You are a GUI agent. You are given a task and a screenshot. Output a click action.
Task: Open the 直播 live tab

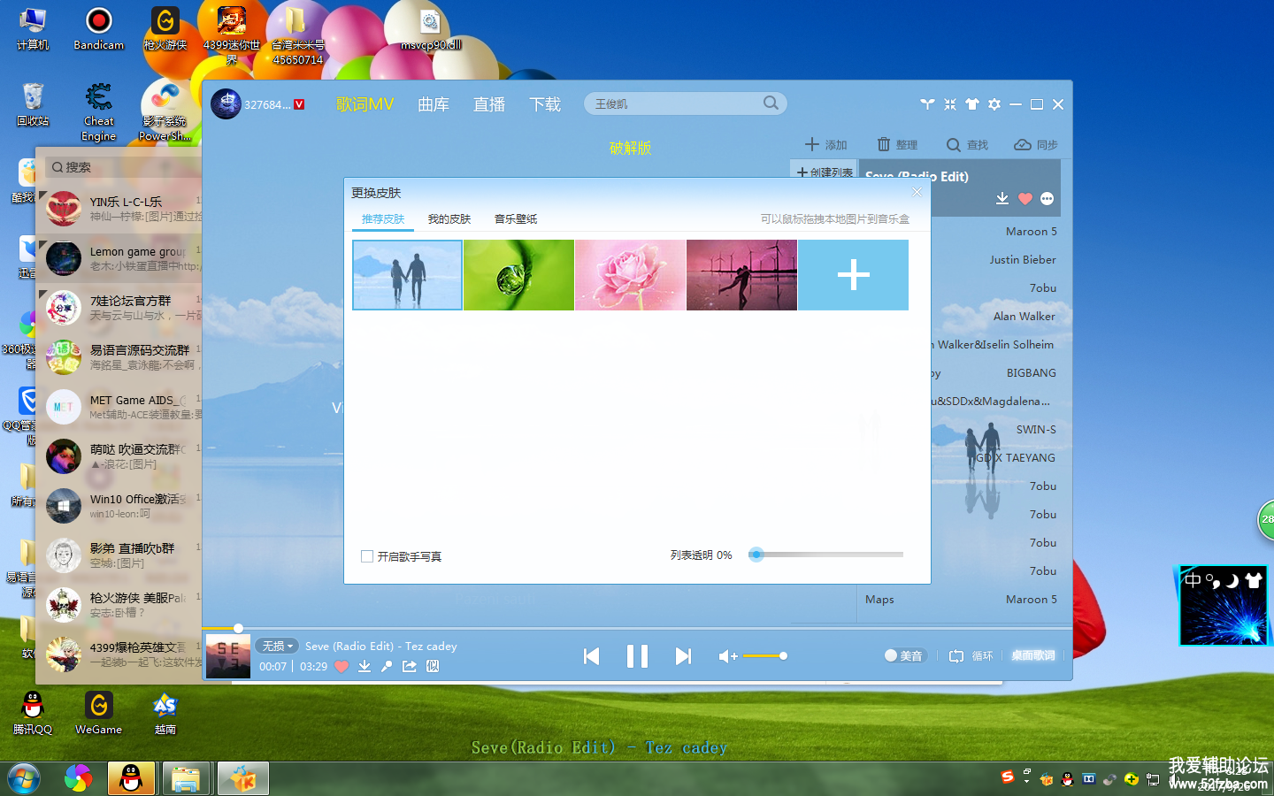click(x=489, y=104)
